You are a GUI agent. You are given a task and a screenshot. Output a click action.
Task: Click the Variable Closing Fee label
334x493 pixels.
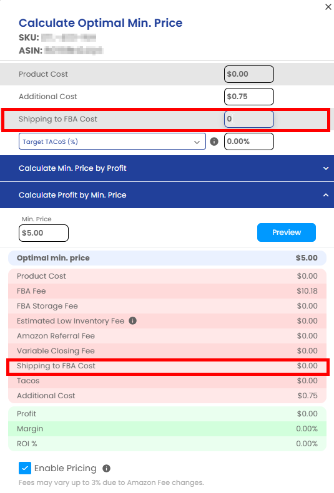coord(56,351)
